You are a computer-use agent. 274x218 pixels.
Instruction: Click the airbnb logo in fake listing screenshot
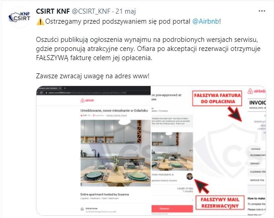click(87, 101)
